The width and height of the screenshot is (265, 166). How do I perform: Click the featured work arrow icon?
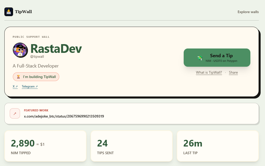(15, 113)
